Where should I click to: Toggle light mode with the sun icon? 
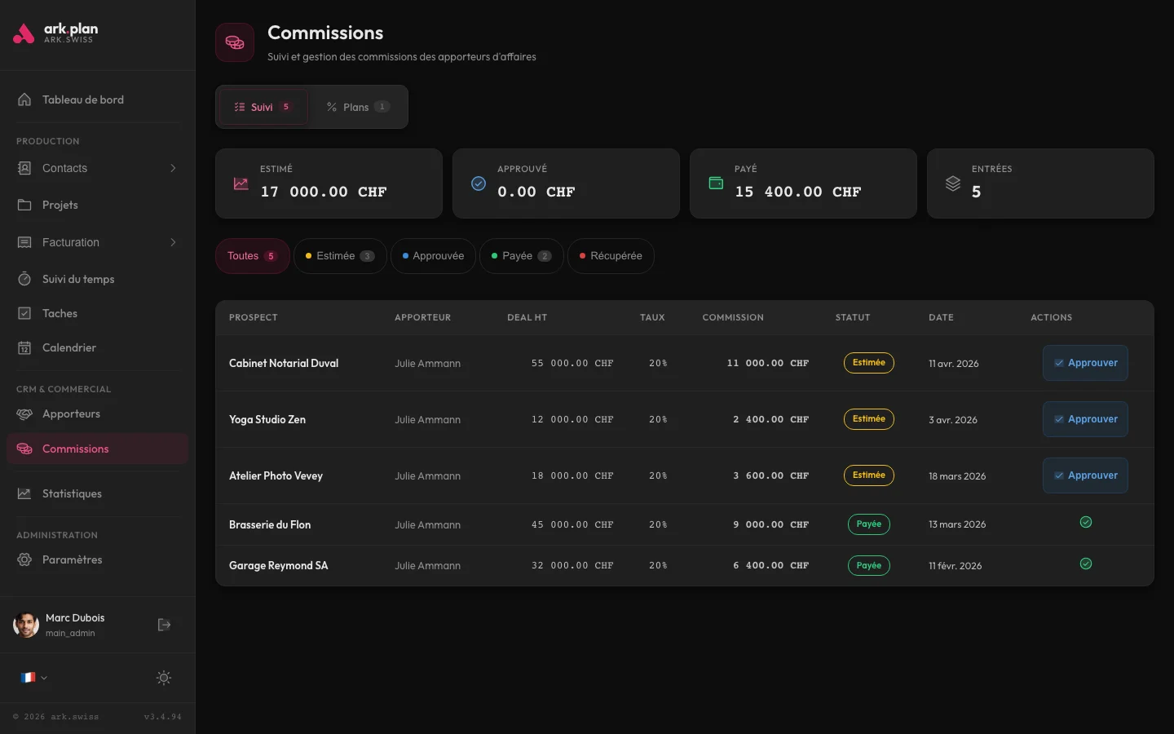click(163, 678)
